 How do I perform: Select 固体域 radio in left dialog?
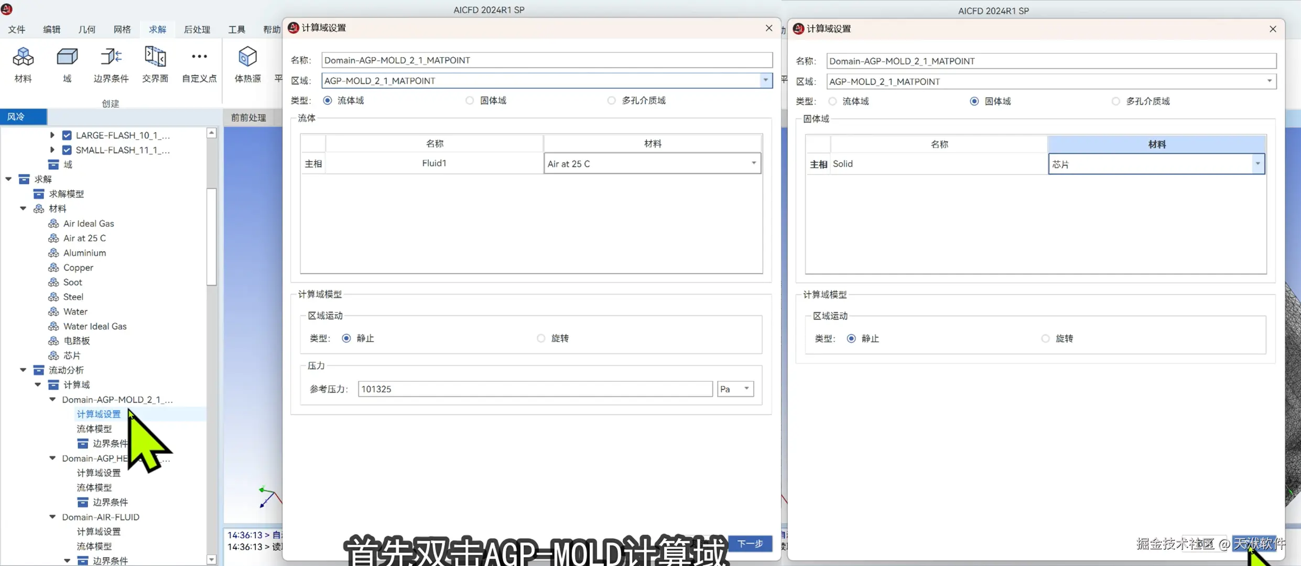point(470,101)
